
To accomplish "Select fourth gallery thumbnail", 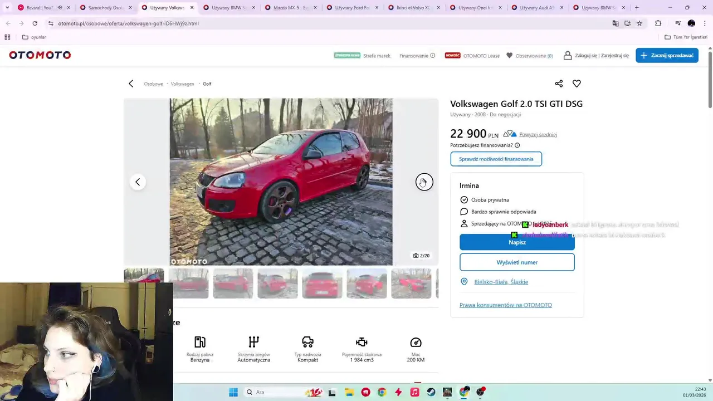I will [x=277, y=283].
